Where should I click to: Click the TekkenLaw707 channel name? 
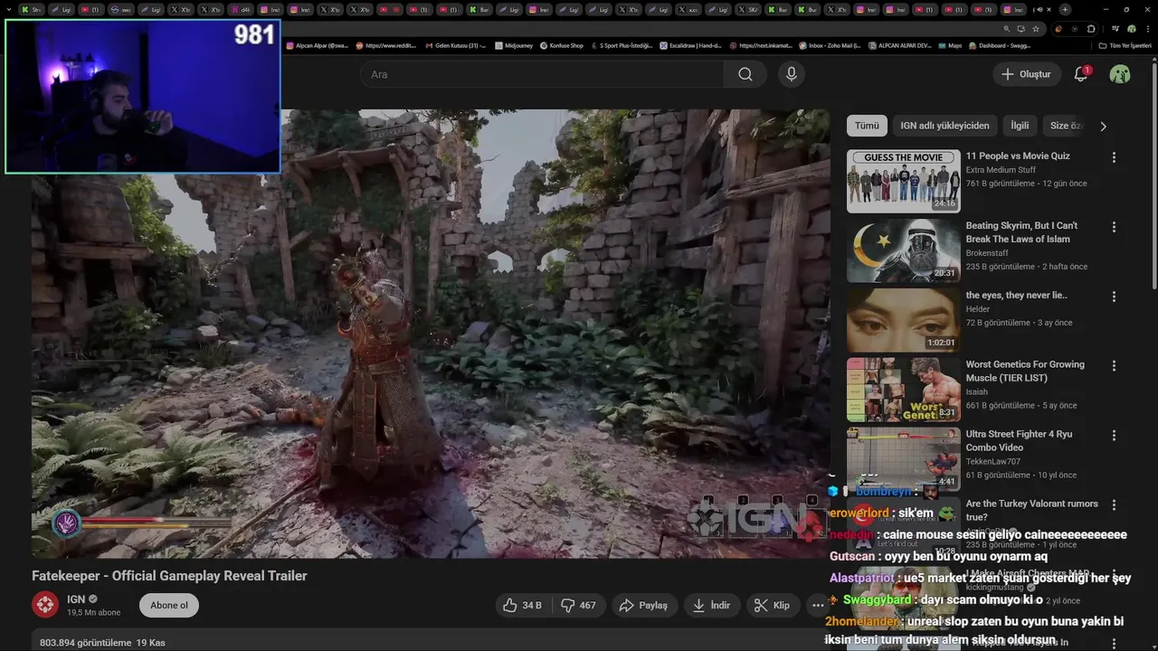click(992, 461)
